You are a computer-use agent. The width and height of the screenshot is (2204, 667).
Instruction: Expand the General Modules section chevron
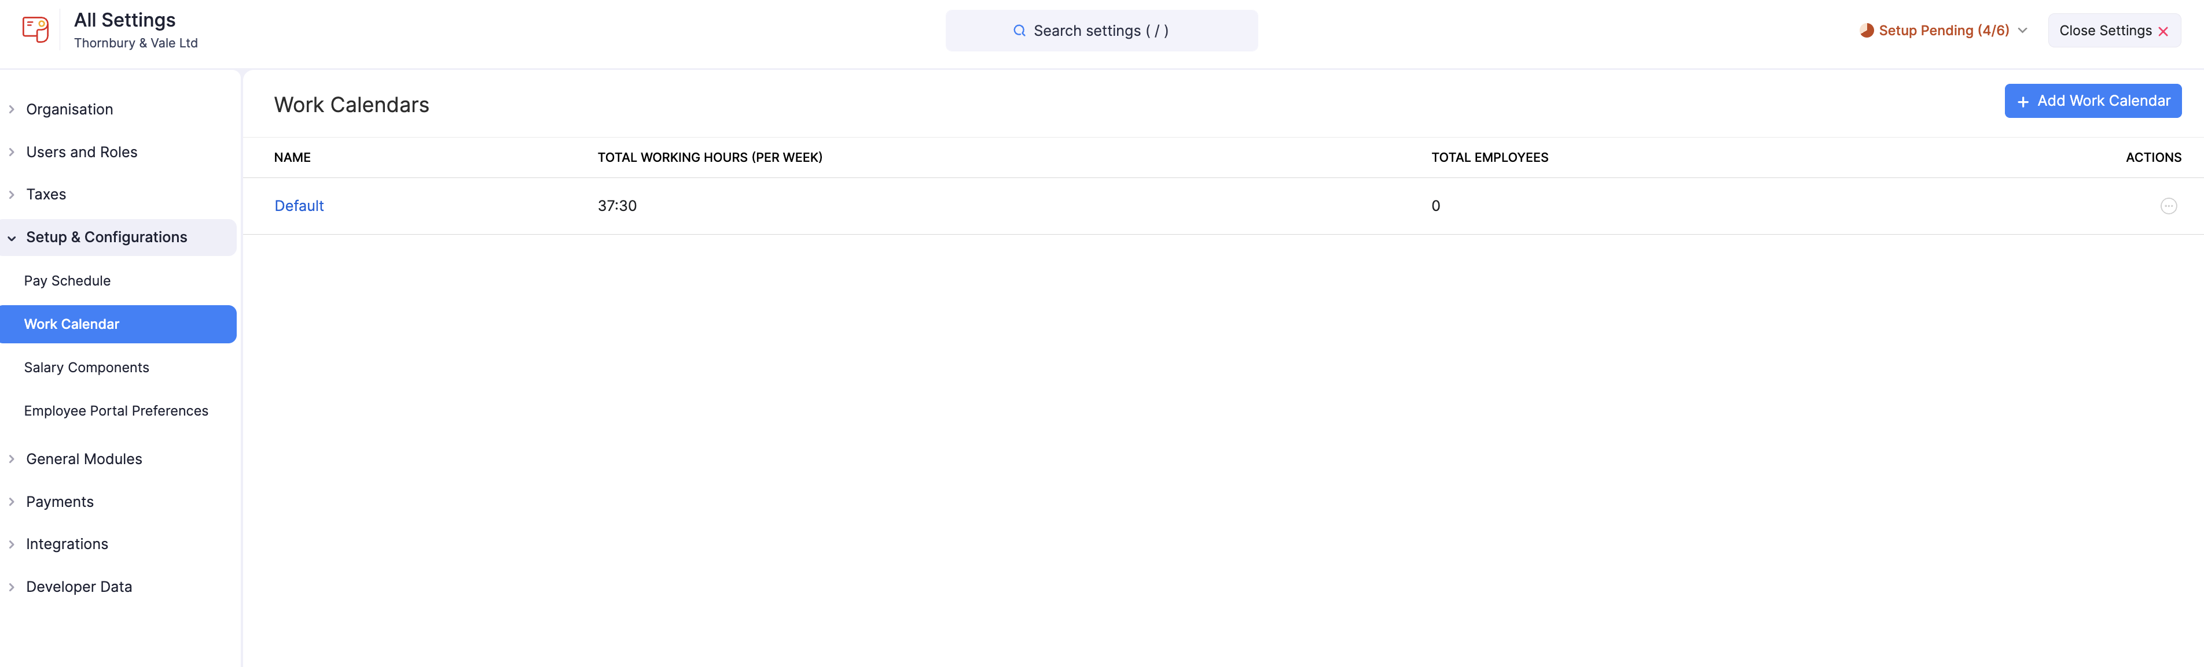[x=11, y=460]
